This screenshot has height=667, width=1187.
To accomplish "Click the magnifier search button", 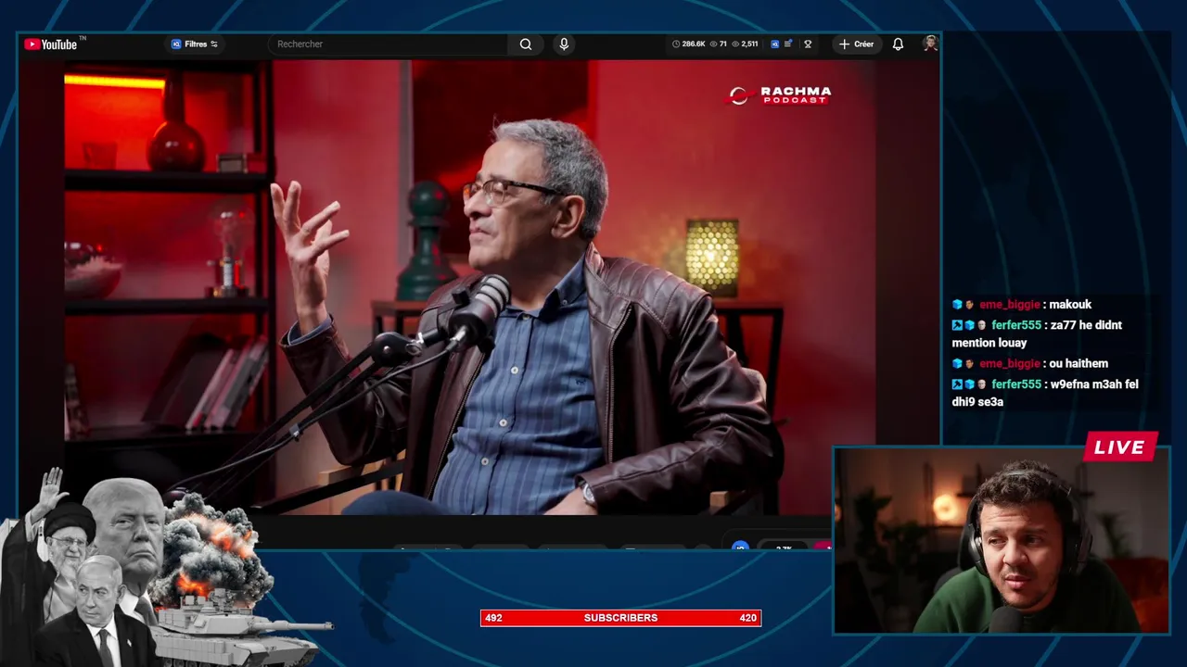I will point(526,44).
